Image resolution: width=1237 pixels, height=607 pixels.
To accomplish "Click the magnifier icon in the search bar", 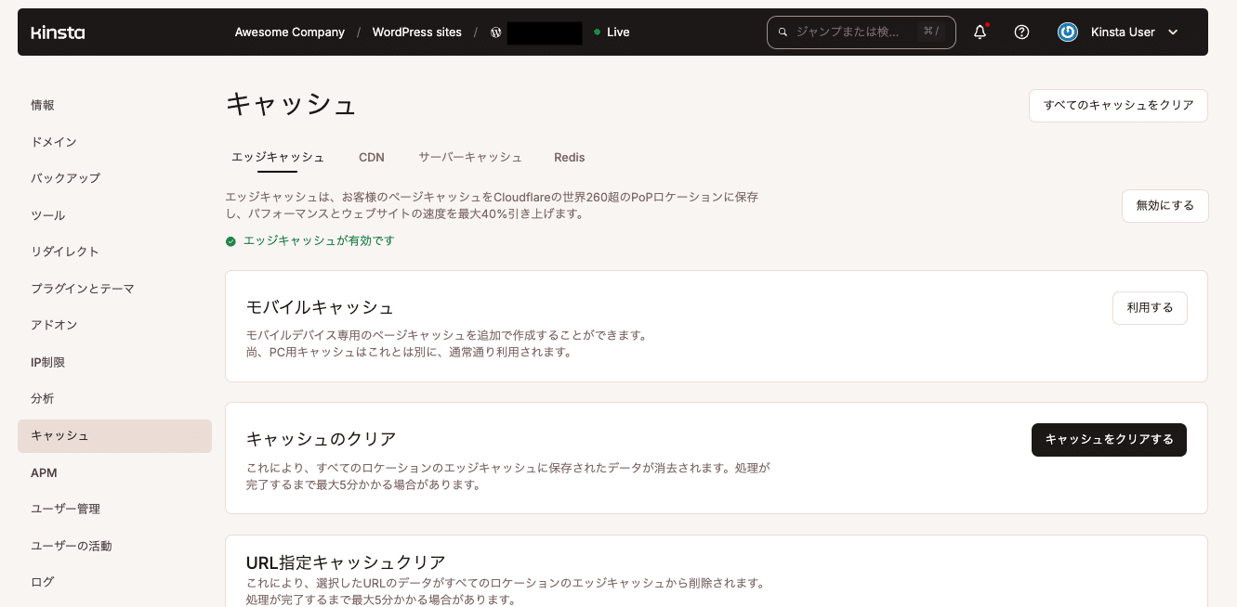I will click(783, 32).
